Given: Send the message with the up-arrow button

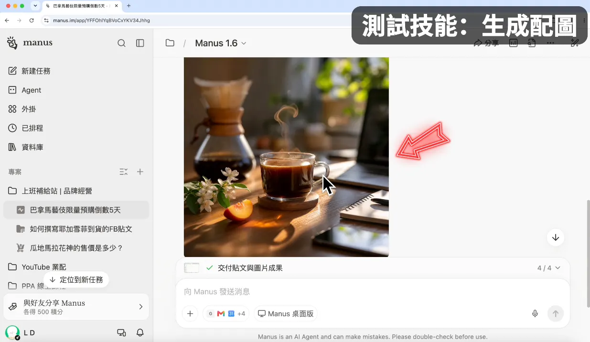Looking at the screenshot, I should pos(555,314).
